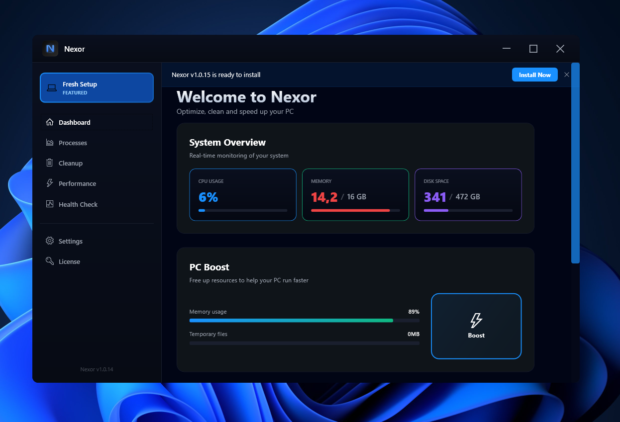Viewport: 620px width, 422px height.
Task: Dismiss the update notification banner
Action: click(567, 75)
